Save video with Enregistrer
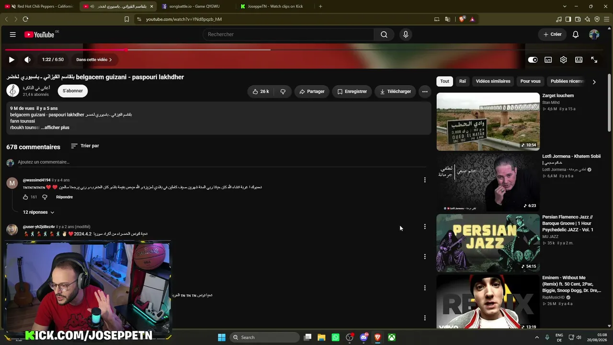The width and height of the screenshot is (613, 345). pos(352,92)
